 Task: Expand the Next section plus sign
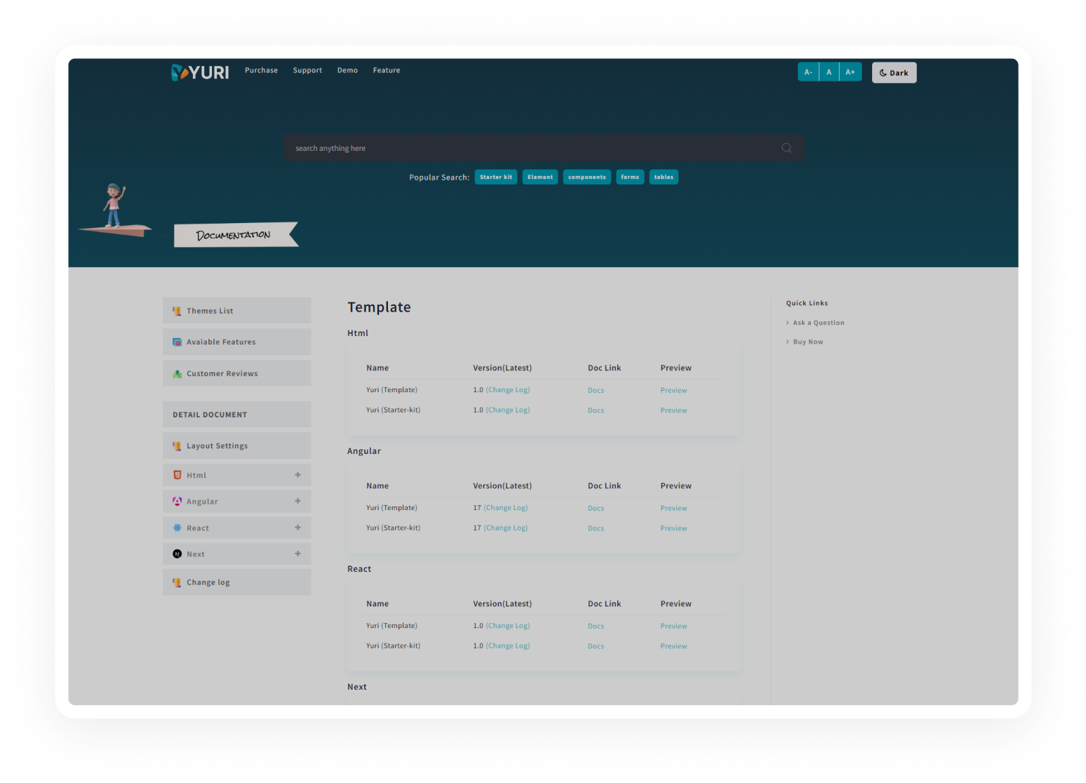[297, 554]
